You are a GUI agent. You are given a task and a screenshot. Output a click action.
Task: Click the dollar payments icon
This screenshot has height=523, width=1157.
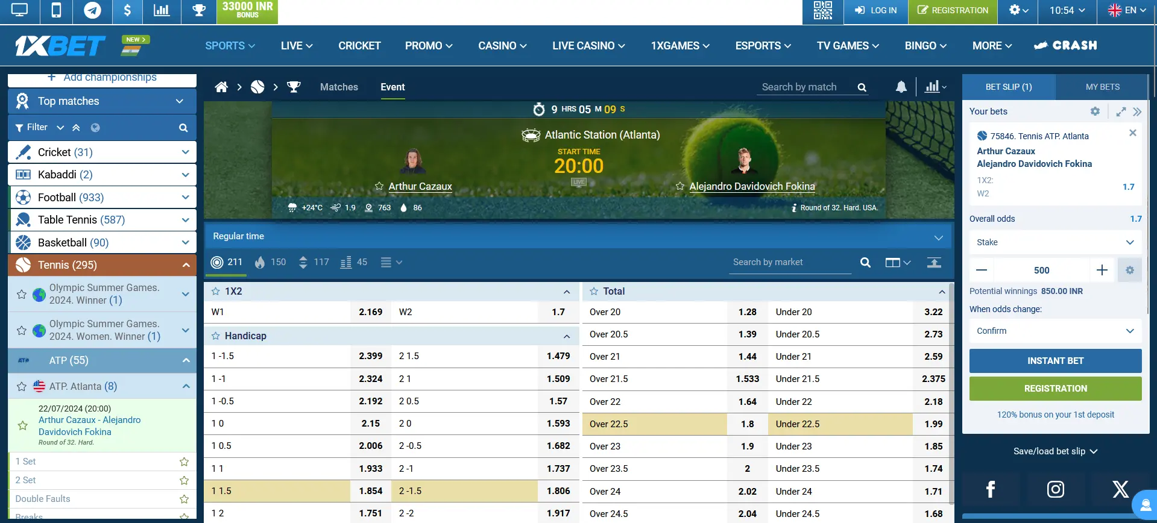[x=127, y=10]
